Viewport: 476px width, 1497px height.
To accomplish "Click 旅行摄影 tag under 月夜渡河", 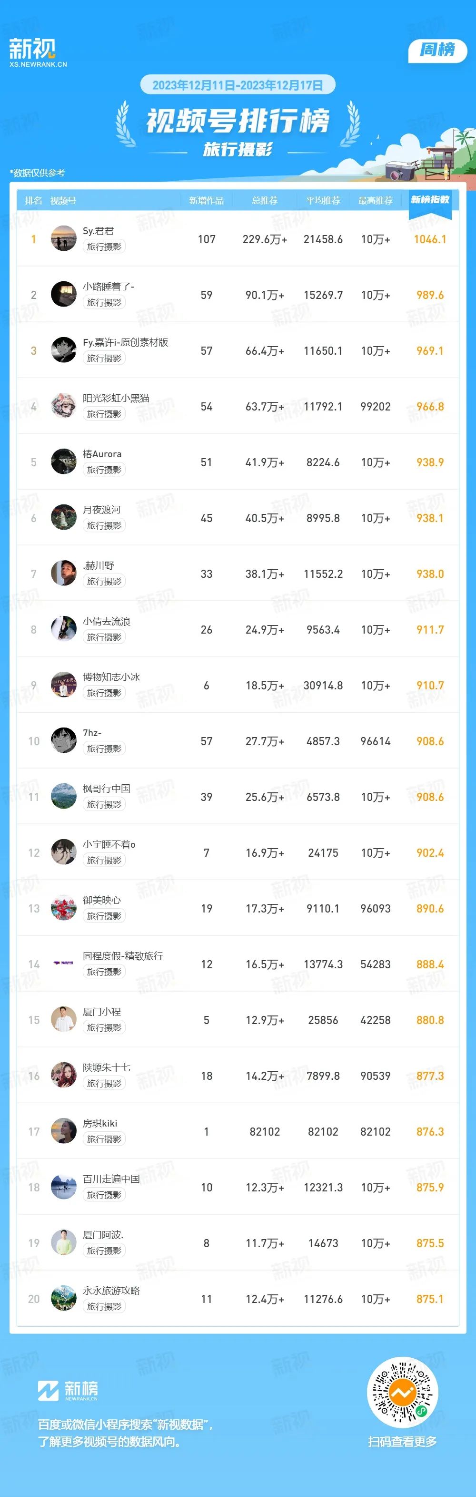I will tap(104, 525).
